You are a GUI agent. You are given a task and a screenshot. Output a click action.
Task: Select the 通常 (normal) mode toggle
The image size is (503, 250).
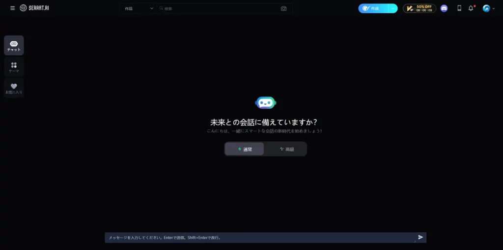tap(245, 149)
